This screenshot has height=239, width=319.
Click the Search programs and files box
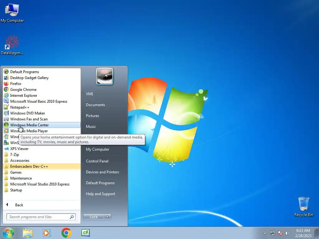[41, 217]
